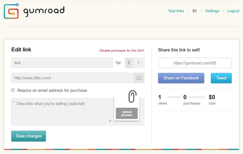Viewport: 243px width, 154px height.
Task: Click the file upload icon beside URL field
Action: point(139,78)
